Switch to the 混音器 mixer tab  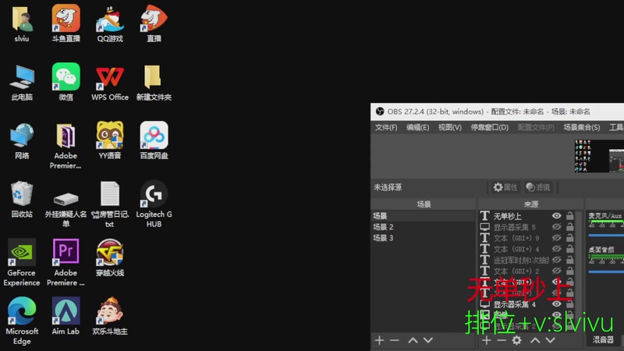pyautogui.click(x=603, y=340)
